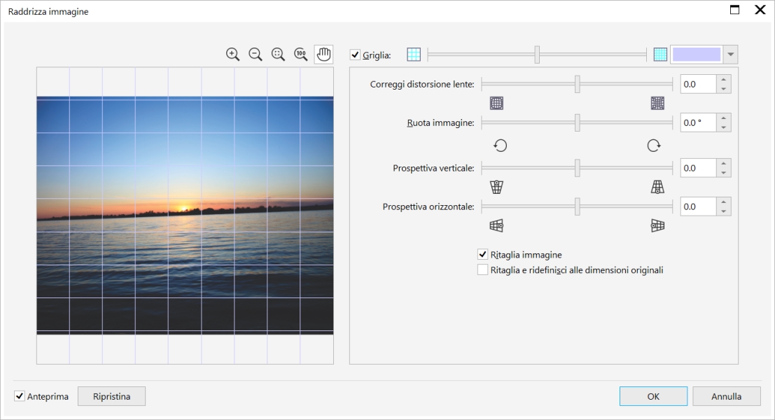
Task: Uncheck Ritaglia immagine option
Action: point(482,255)
